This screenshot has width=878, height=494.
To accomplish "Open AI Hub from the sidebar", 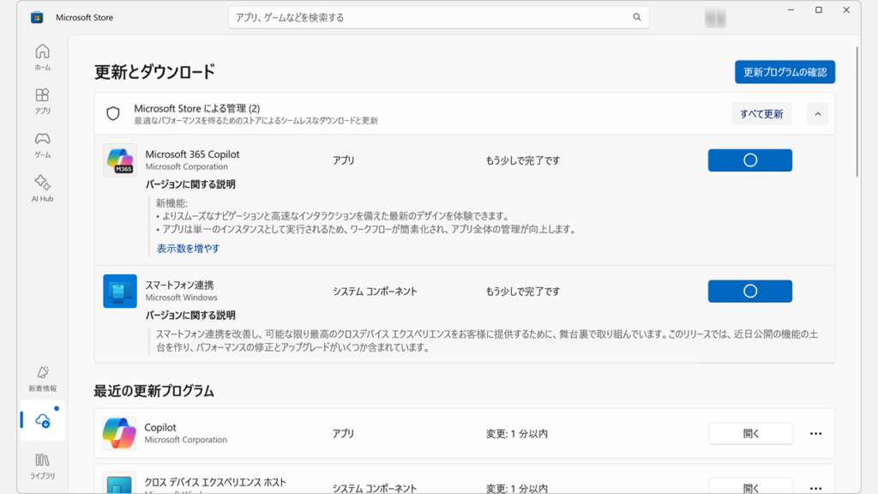I will click(x=43, y=188).
